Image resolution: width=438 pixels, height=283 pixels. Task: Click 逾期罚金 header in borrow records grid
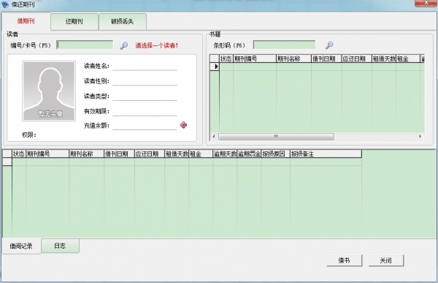(249, 154)
